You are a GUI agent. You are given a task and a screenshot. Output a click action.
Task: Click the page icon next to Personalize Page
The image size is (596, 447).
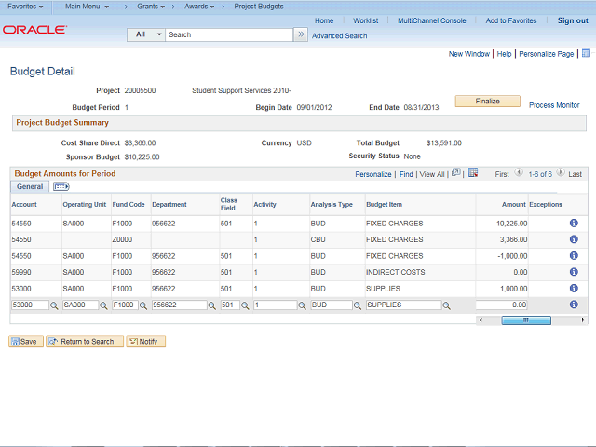tap(584, 54)
